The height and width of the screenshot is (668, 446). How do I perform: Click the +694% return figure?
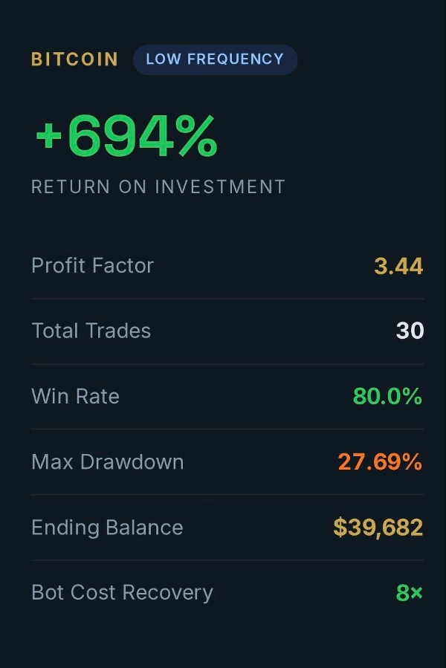[126, 137]
